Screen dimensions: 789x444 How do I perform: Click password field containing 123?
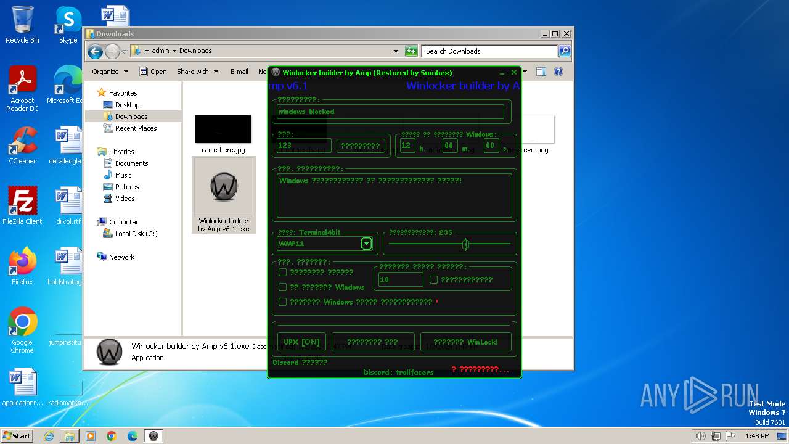tap(304, 146)
